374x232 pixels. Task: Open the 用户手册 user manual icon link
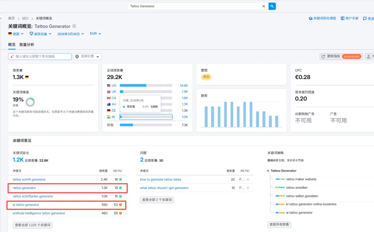point(349,18)
